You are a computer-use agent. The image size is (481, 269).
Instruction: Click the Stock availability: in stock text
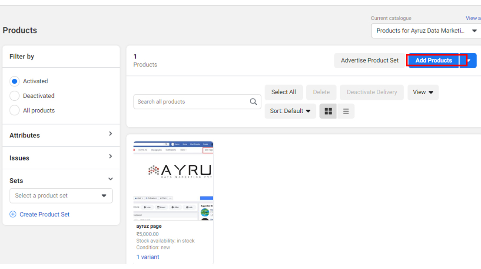(166, 241)
